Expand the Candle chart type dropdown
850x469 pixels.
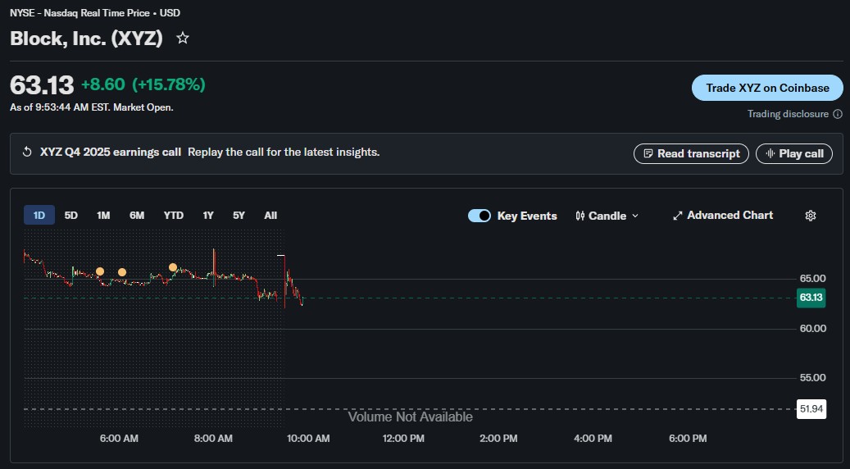click(x=607, y=216)
